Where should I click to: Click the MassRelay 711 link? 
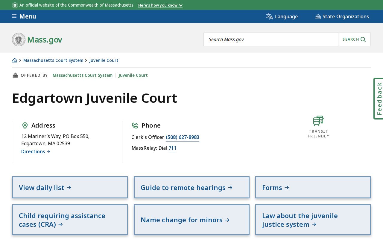[x=172, y=148]
